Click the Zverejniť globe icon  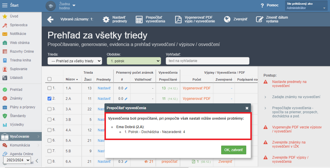(227, 19)
